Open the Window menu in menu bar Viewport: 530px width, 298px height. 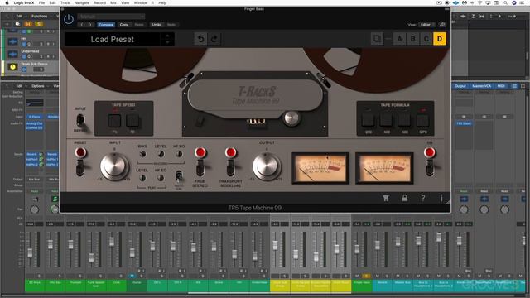[141, 2]
